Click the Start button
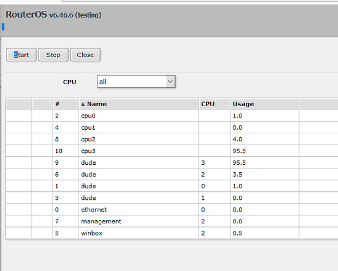 click(21, 55)
